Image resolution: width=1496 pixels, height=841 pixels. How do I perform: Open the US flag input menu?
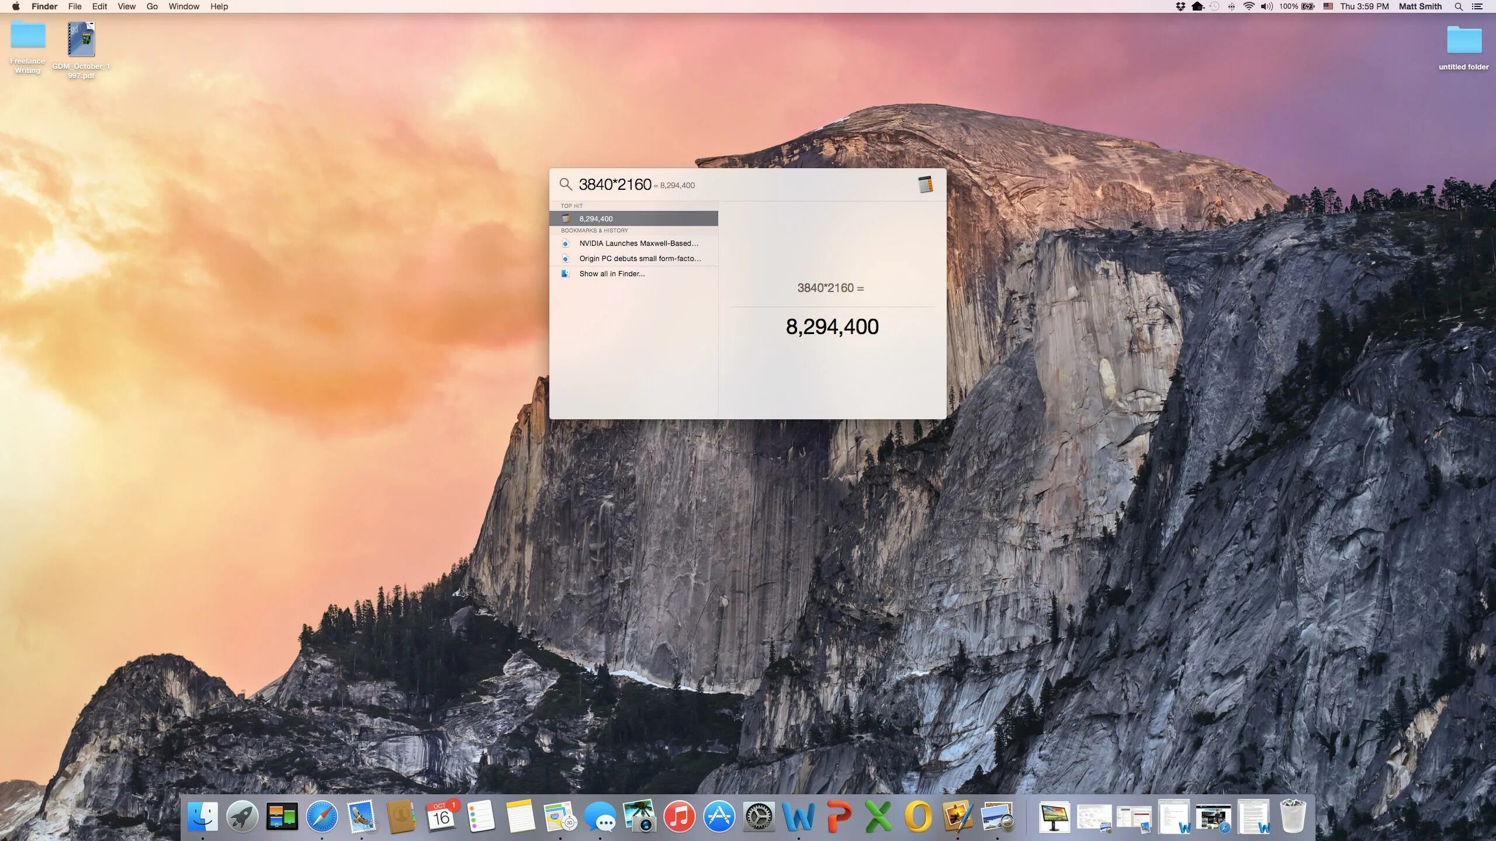tap(1328, 6)
